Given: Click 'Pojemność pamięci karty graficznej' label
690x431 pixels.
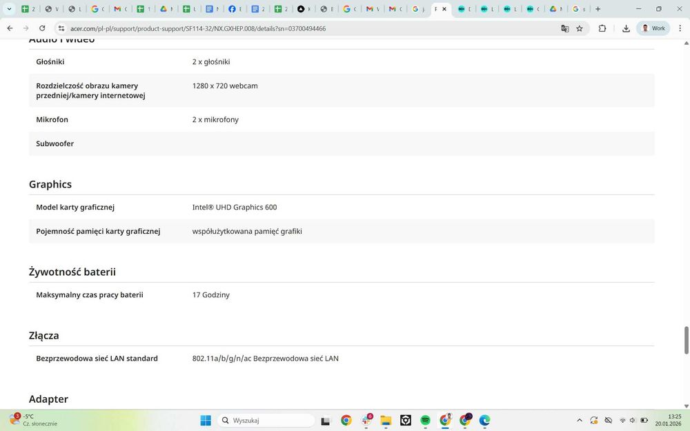Looking at the screenshot, I should point(98,231).
